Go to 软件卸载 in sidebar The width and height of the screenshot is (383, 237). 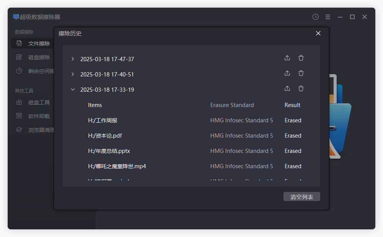38,116
